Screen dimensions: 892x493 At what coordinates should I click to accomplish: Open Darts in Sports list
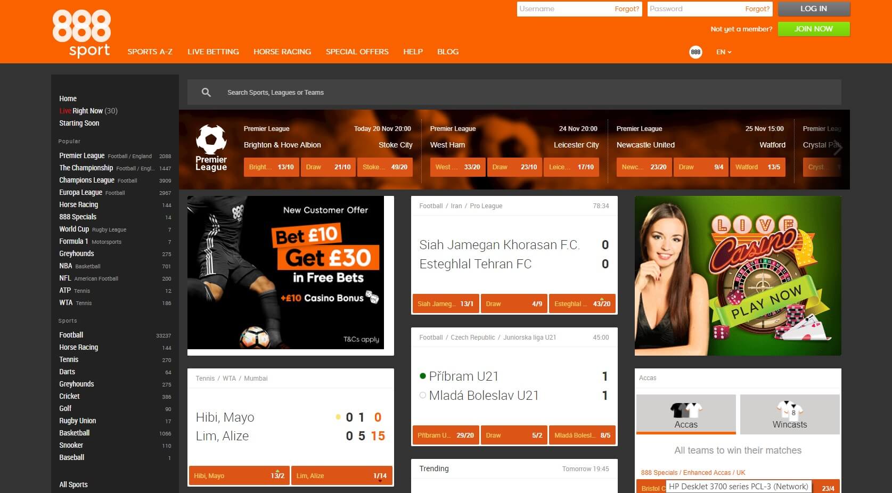click(115, 372)
